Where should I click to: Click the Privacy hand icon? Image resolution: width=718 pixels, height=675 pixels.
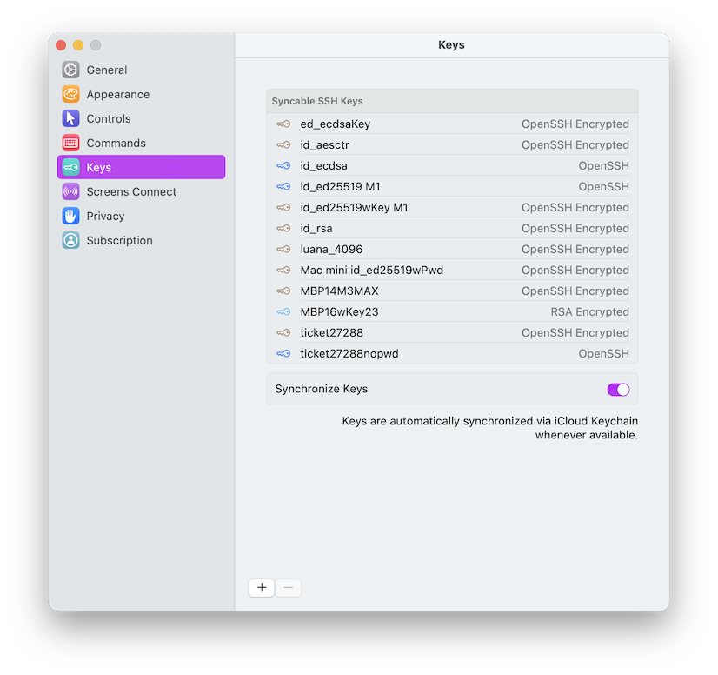point(70,216)
